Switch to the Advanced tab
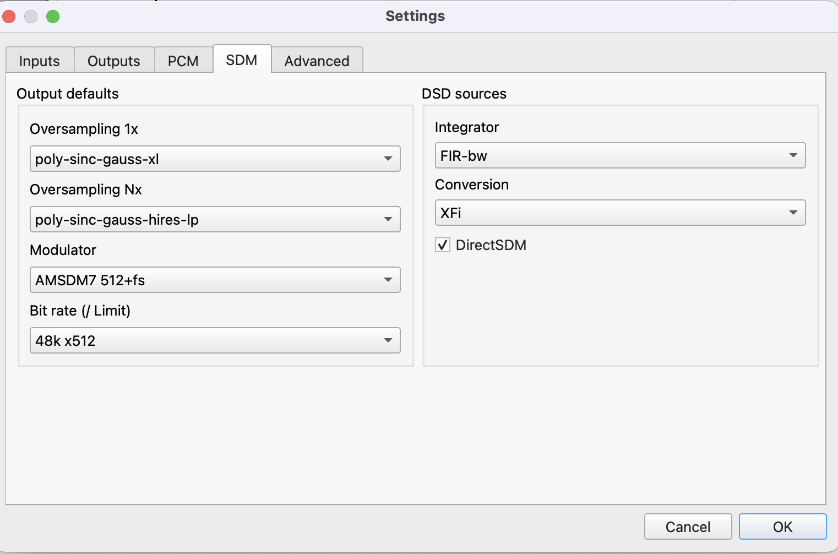This screenshot has height=554, width=838. pos(317,61)
